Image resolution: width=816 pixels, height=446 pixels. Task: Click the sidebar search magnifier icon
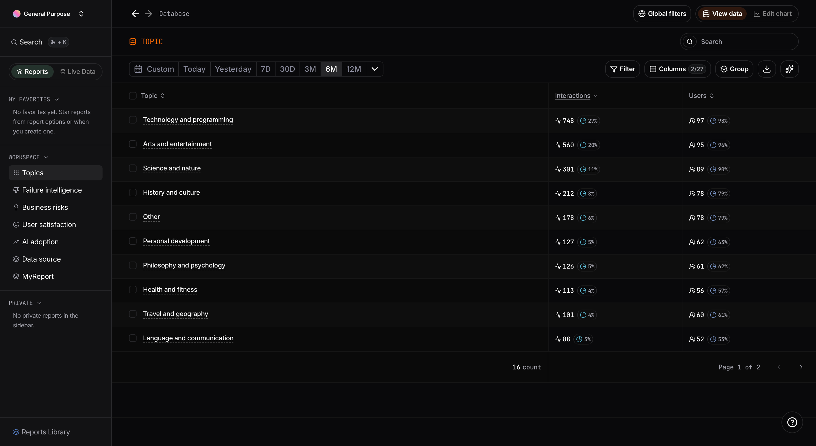point(14,42)
